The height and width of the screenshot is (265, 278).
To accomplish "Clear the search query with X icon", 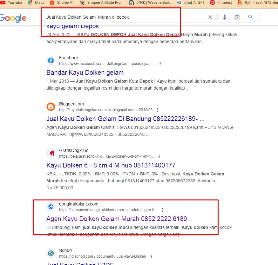I will [x=210, y=17].
